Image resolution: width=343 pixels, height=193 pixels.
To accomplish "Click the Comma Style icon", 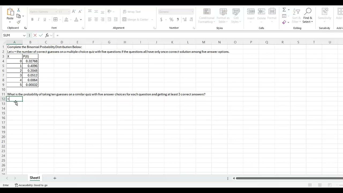I will (178, 20).
